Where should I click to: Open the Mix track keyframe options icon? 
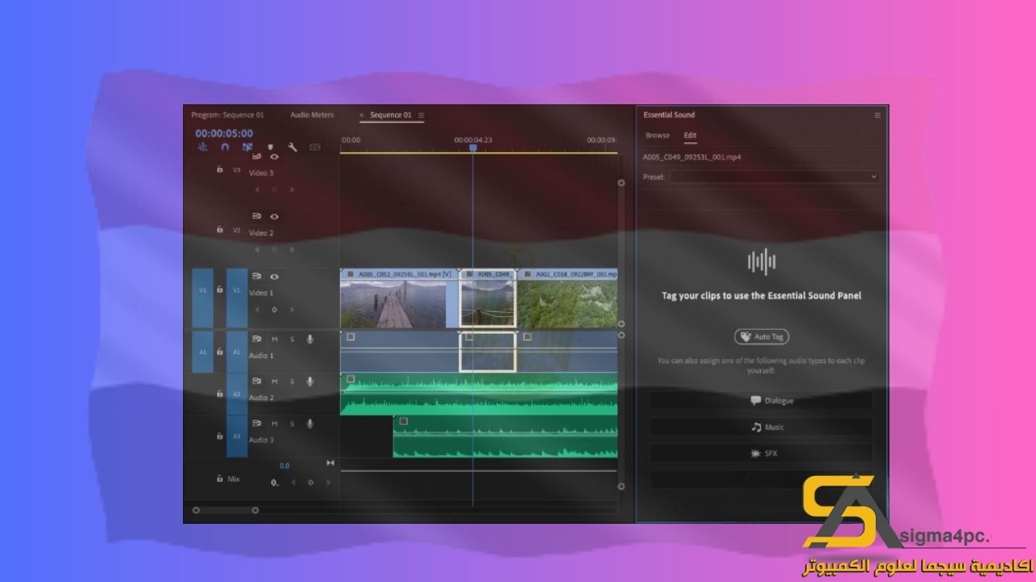coord(274,483)
